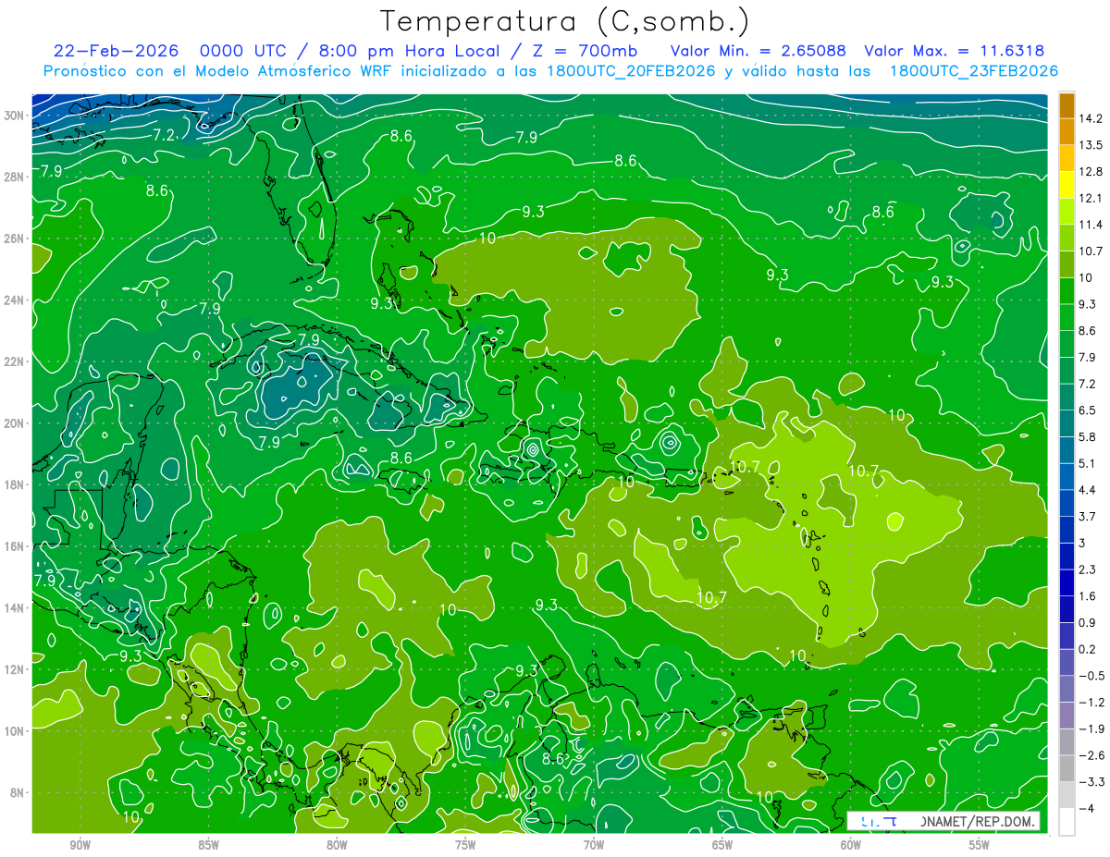
Task: Click the colorbar label '-4'
Action: click(x=1087, y=809)
